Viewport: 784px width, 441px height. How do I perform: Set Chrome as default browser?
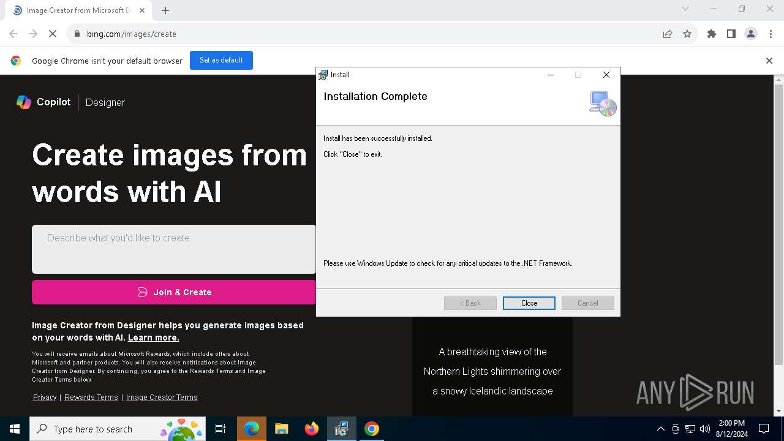(x=221, y=60)
